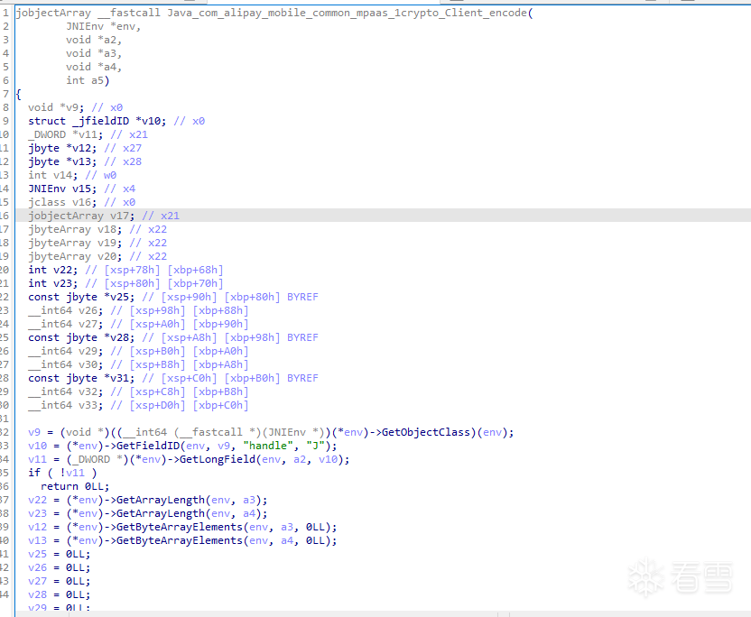Click the 'v27 = 0LL;' statement
Screen dimensions: 751x617
pyautogui.click(x=59, y=581)
